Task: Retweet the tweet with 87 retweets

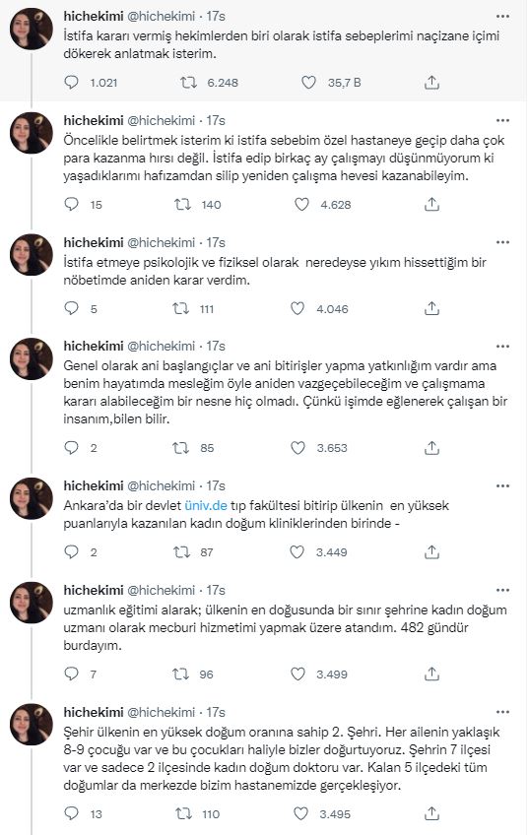Action: 181,552
